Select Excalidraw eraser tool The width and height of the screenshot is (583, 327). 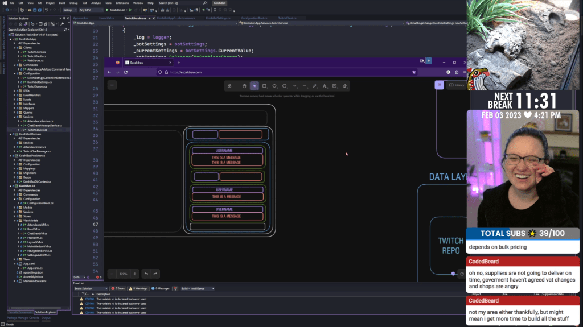pyautogui.click(x=344, y=86)
